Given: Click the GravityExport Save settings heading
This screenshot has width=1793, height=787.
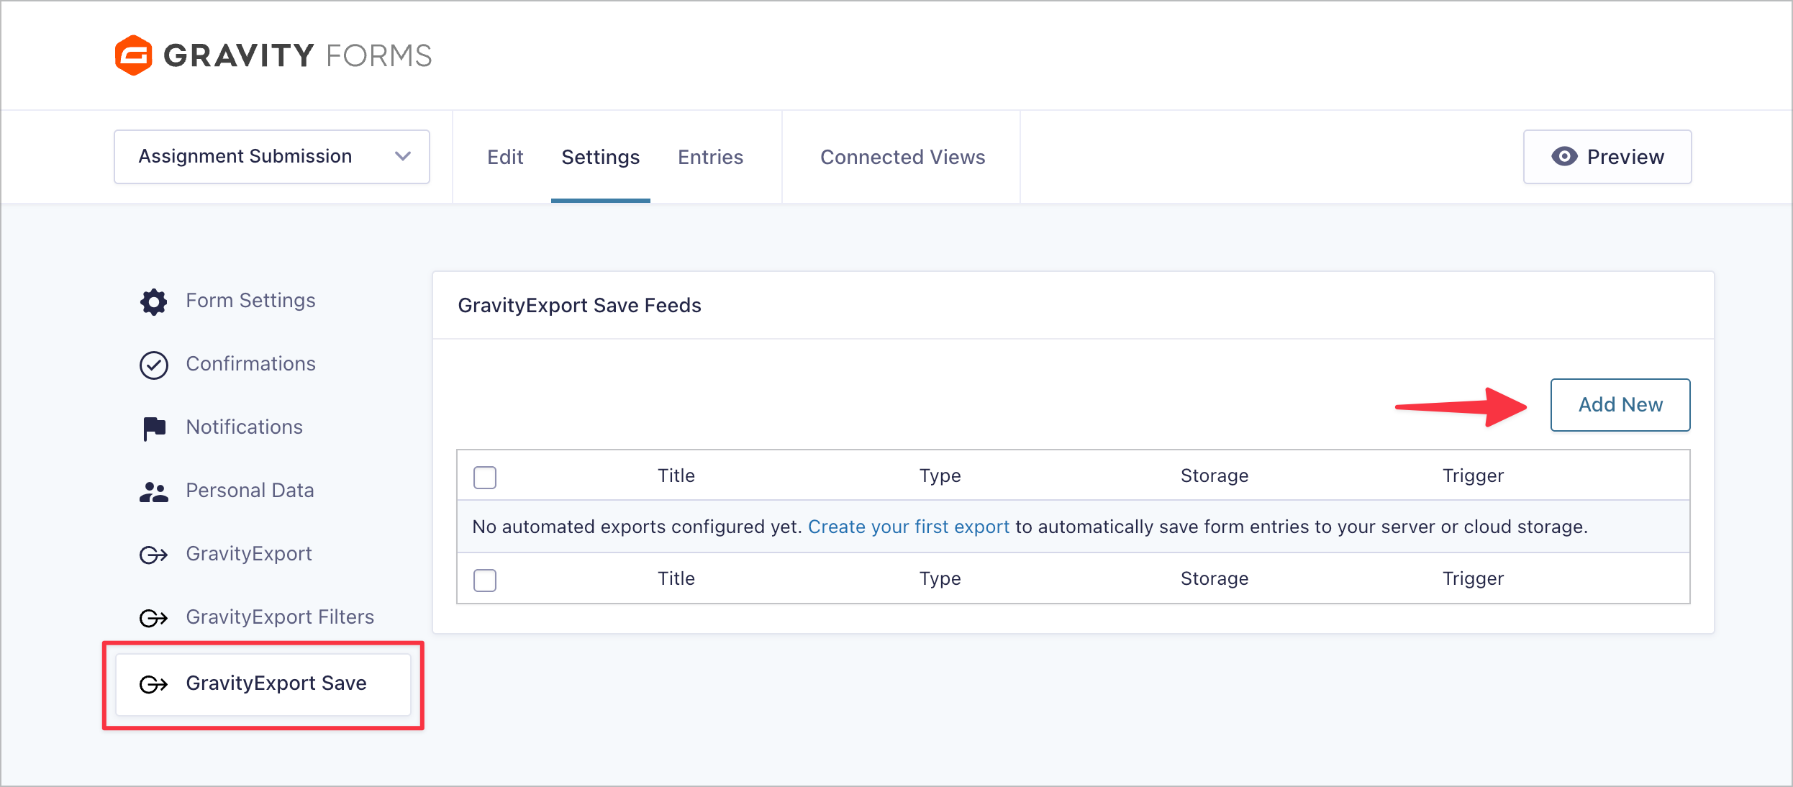Looking at the screenshot, I should (x=579, y=305).
